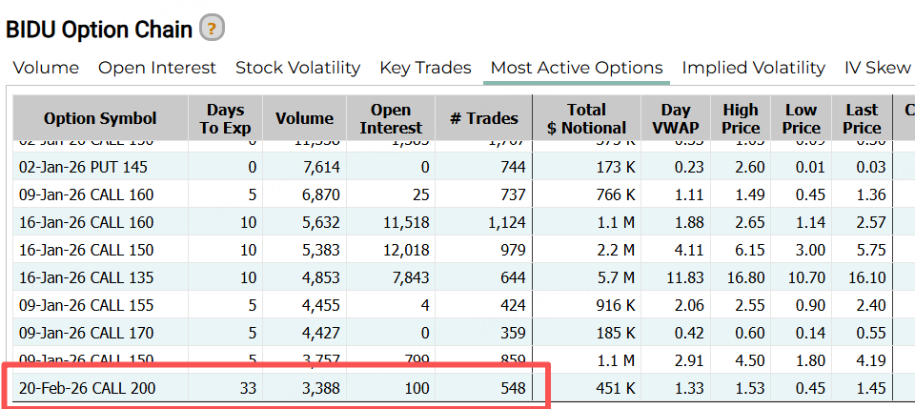Sort by the Day VWAP column header
The image size is (915, 409).
674,118
